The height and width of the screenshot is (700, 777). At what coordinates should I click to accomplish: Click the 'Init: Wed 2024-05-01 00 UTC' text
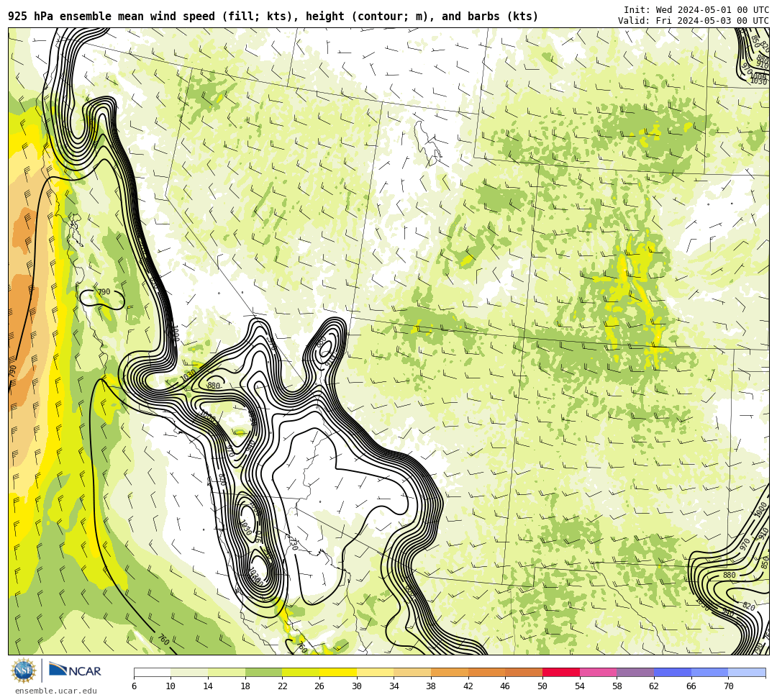point(696,10)
